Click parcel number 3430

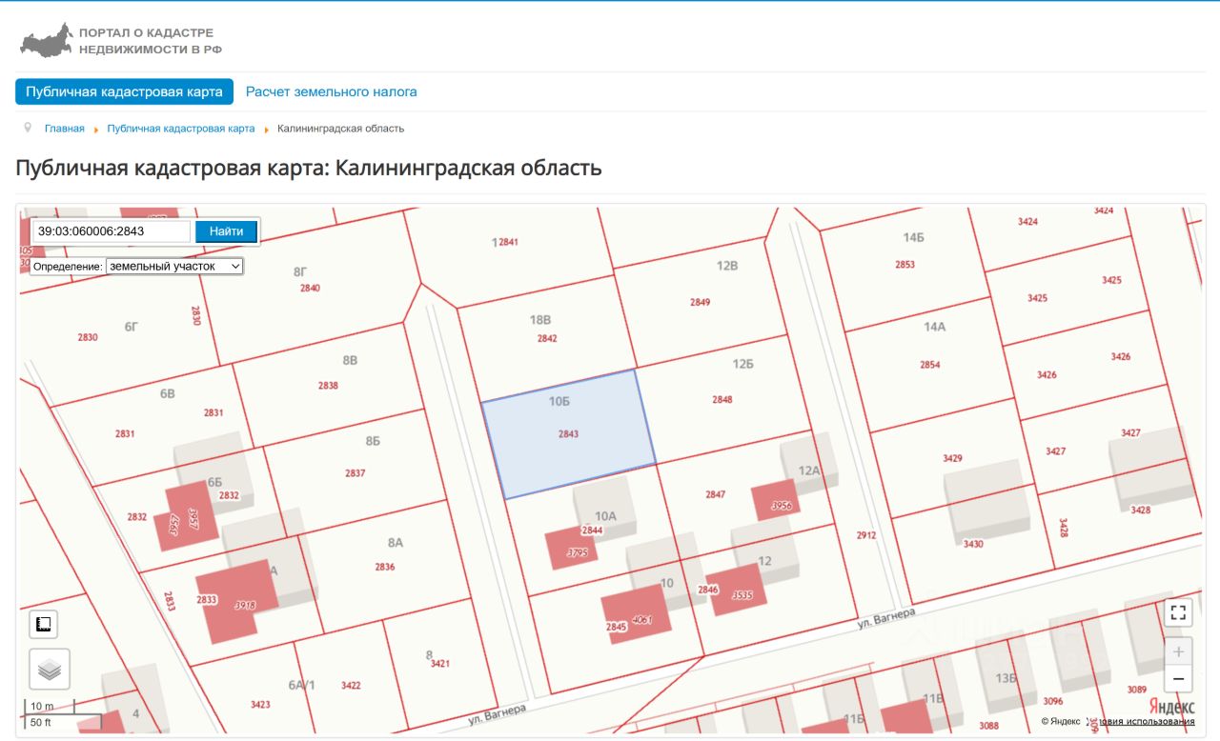point(973,544)
